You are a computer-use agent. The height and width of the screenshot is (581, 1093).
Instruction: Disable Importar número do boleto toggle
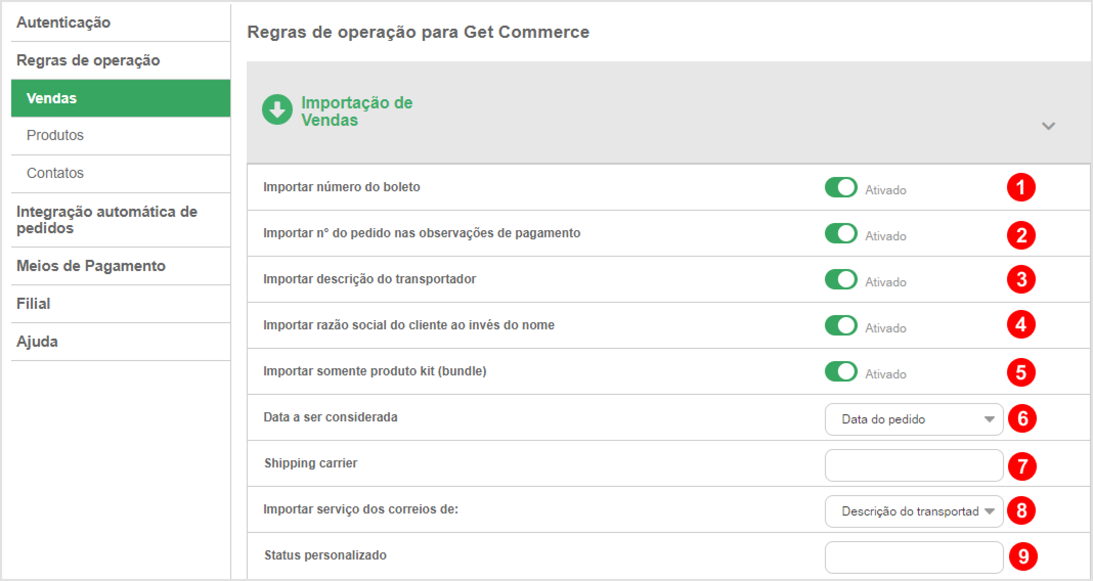coord(841,187)
